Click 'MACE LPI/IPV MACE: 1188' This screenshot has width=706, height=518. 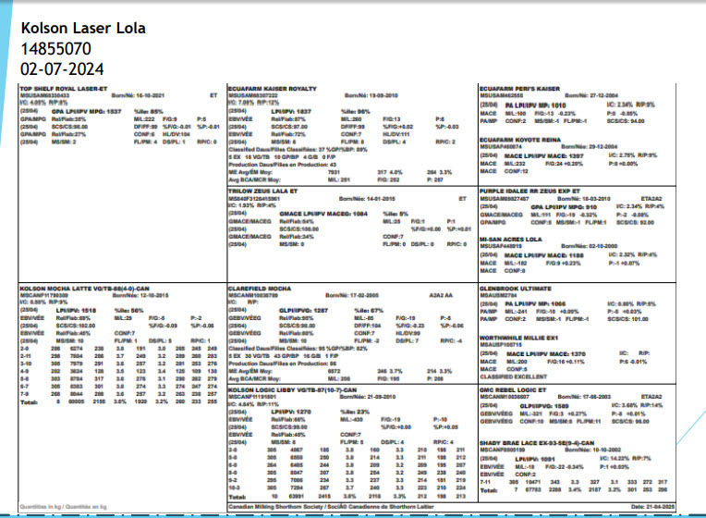point(544,255)
